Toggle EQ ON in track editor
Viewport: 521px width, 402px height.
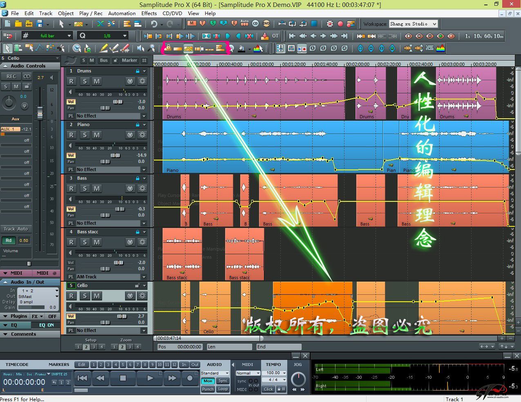46,325
